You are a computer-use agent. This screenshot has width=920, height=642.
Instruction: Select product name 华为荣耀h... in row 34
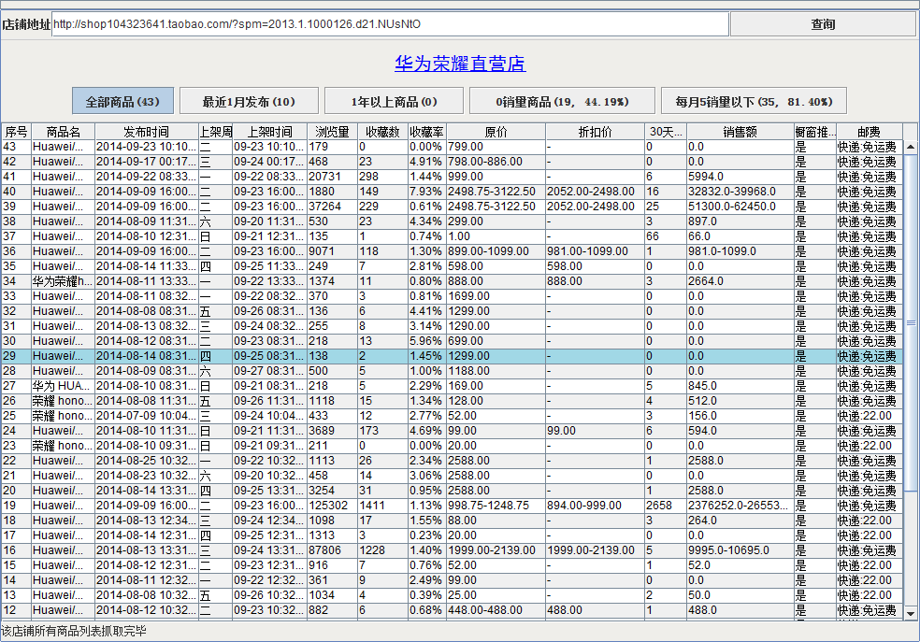pyautogui.click(x=63, y=281)
